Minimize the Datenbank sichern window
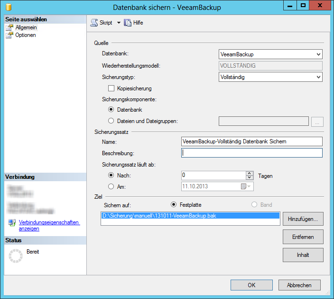 click(290, 6)
